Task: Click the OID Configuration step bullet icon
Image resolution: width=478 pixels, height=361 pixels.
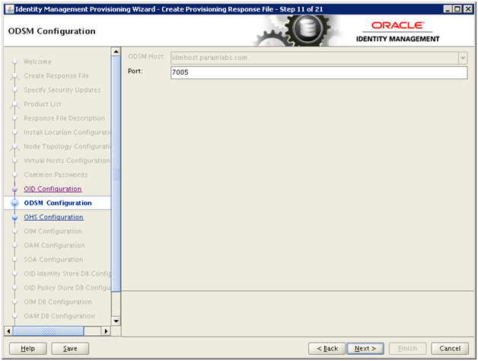Action: pyautogui.click(x=14, y=189)
